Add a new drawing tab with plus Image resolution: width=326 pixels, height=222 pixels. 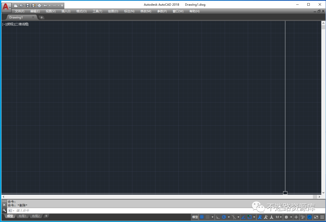click(42, 17)
